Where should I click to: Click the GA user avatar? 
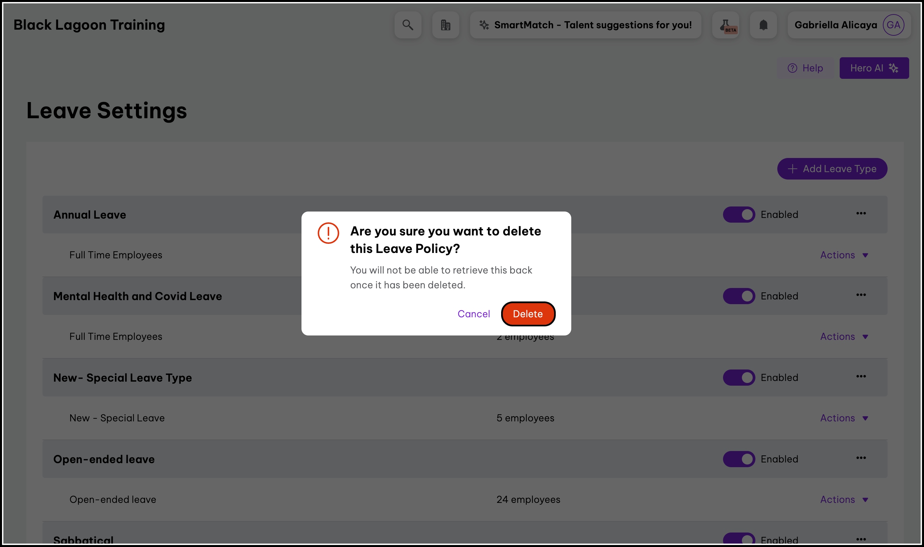point(893,25)
